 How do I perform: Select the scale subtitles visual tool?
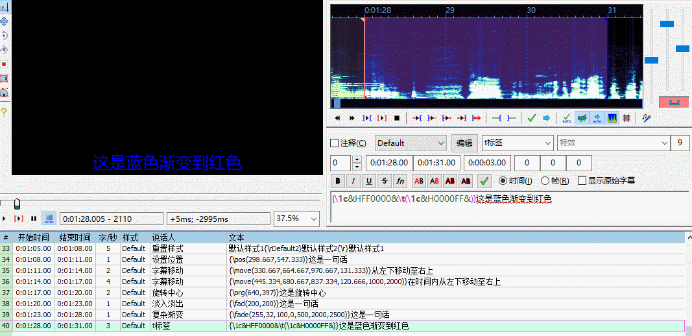pyautogui.click(x=5, y=64)
